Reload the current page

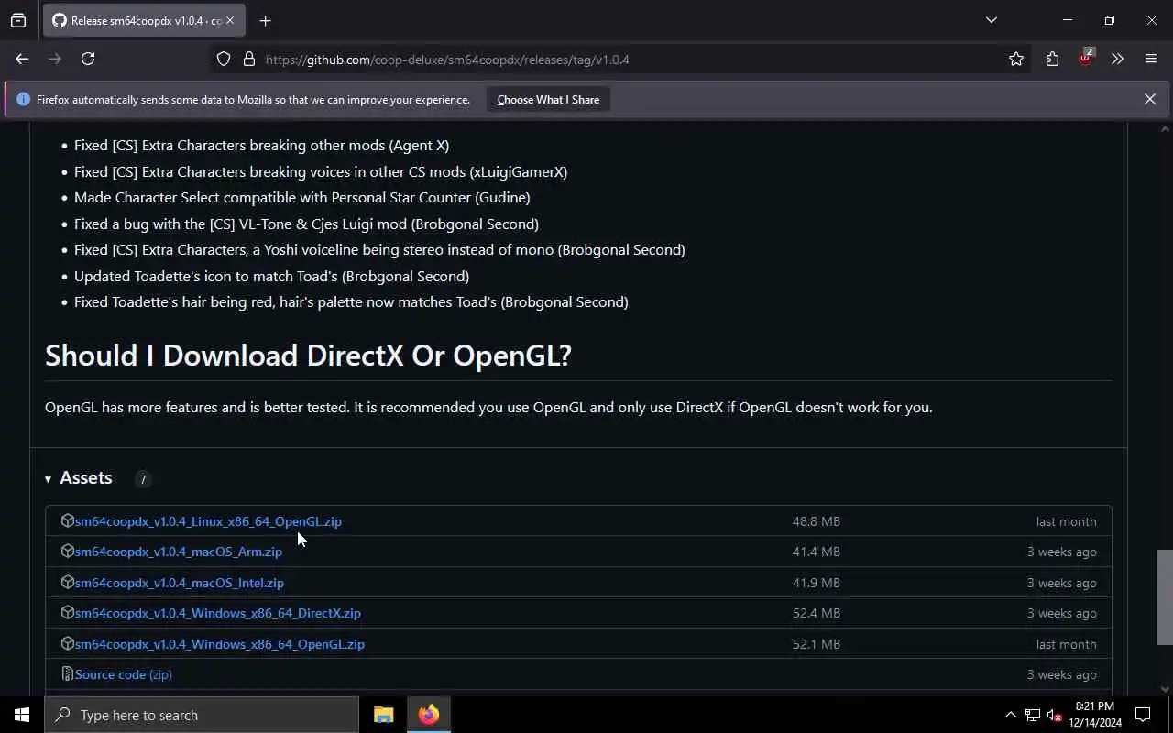(x=88, y=59)
